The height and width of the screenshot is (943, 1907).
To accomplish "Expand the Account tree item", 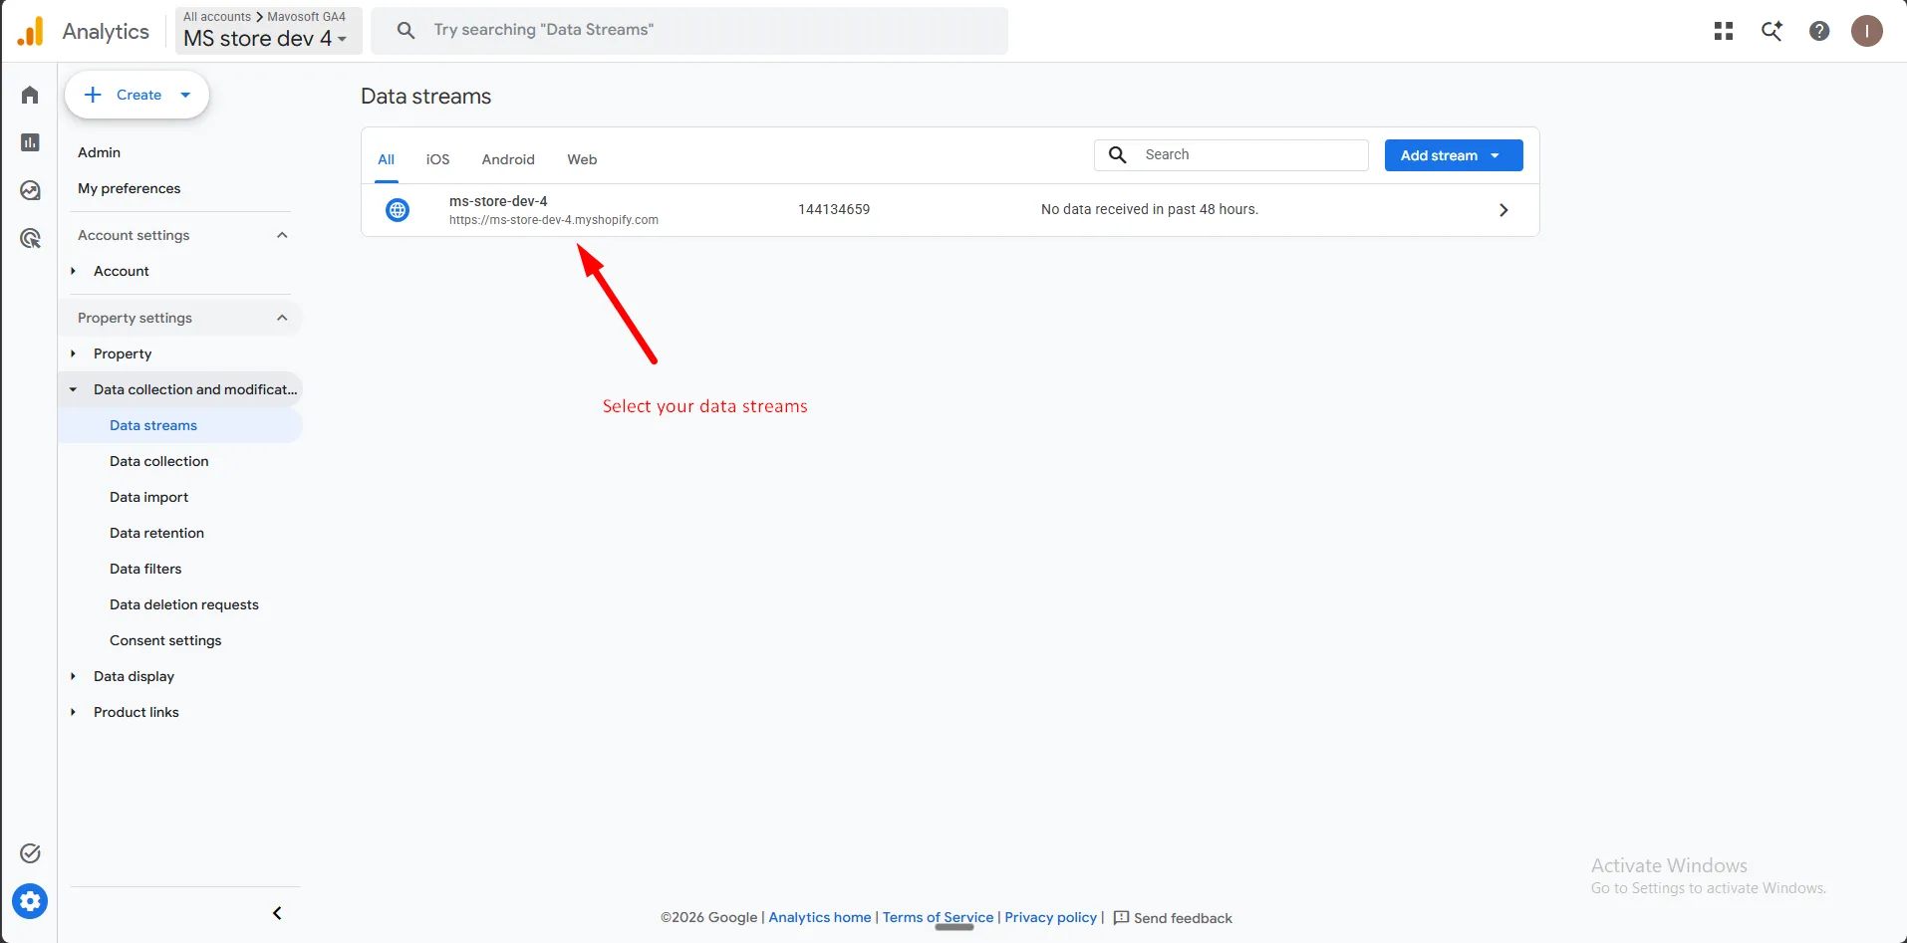I will coord(73,271).
